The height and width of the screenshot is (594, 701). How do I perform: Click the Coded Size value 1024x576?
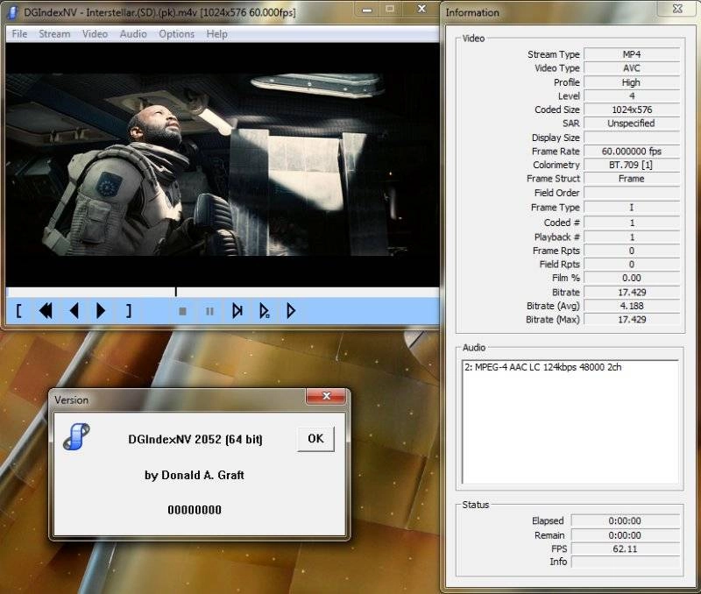(631, 110)
